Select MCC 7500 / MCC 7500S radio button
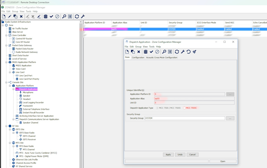 pos(157,108)
